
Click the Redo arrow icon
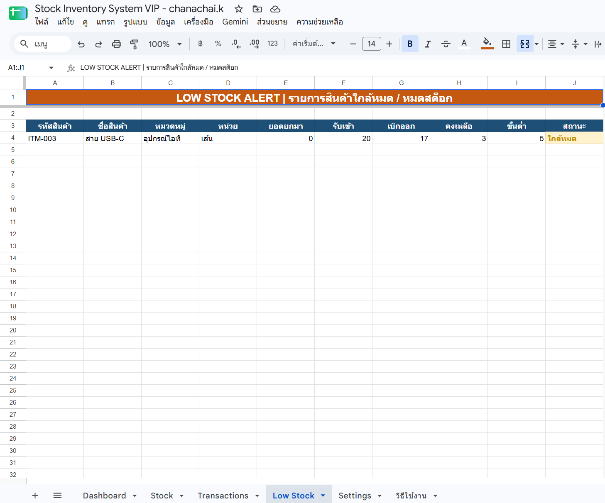click(x=98, y=44)
